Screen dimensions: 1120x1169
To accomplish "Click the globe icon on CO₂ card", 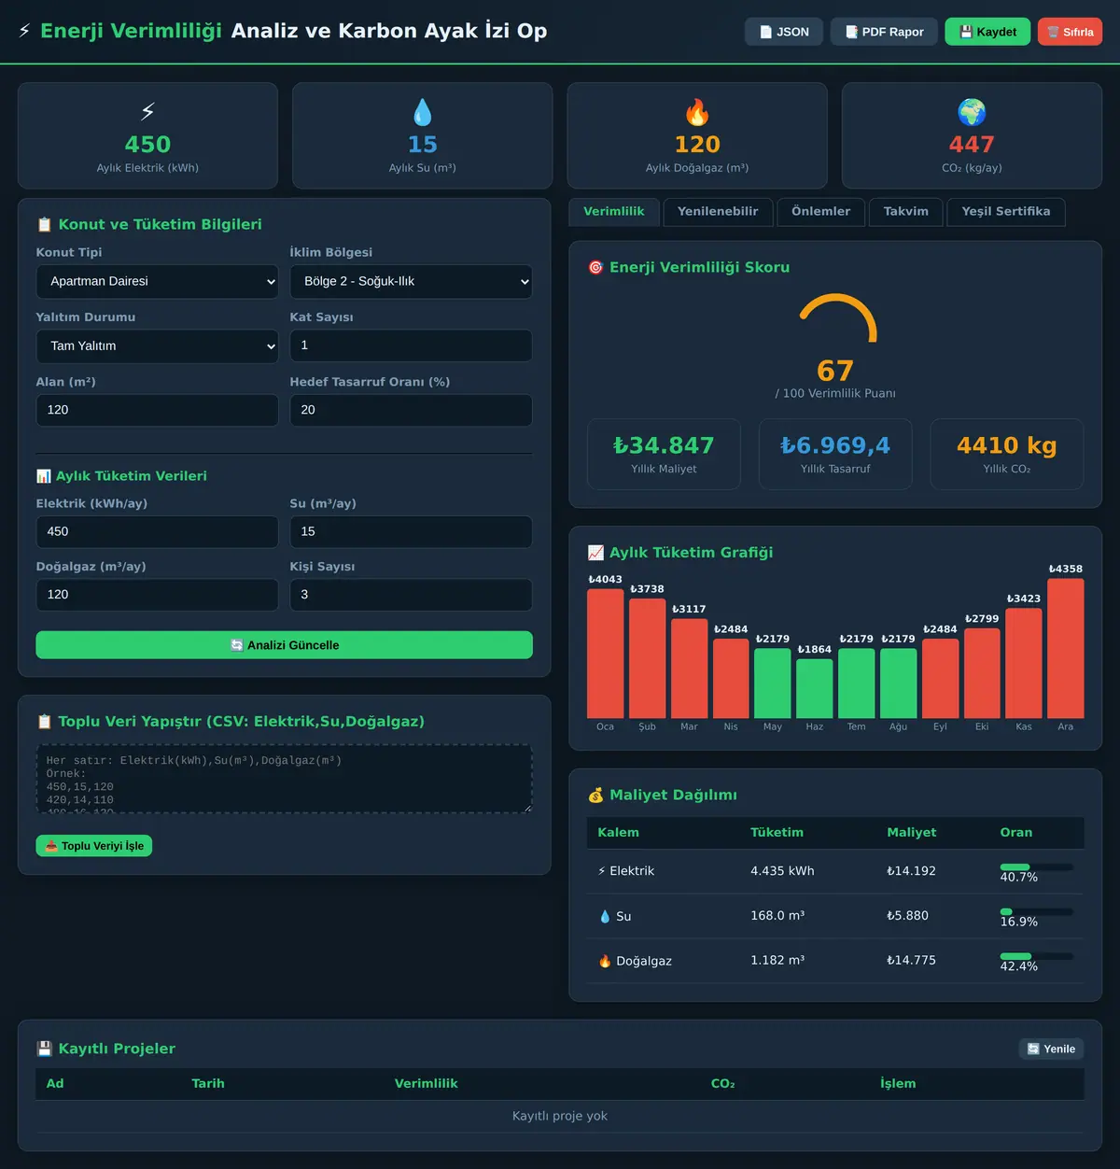I will coord(972,112).
